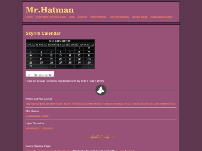Image resolution: width=202 pixels, height=151 pixels.
Task: Open the twohundredtwentytwo link
Action: (164, 104)
